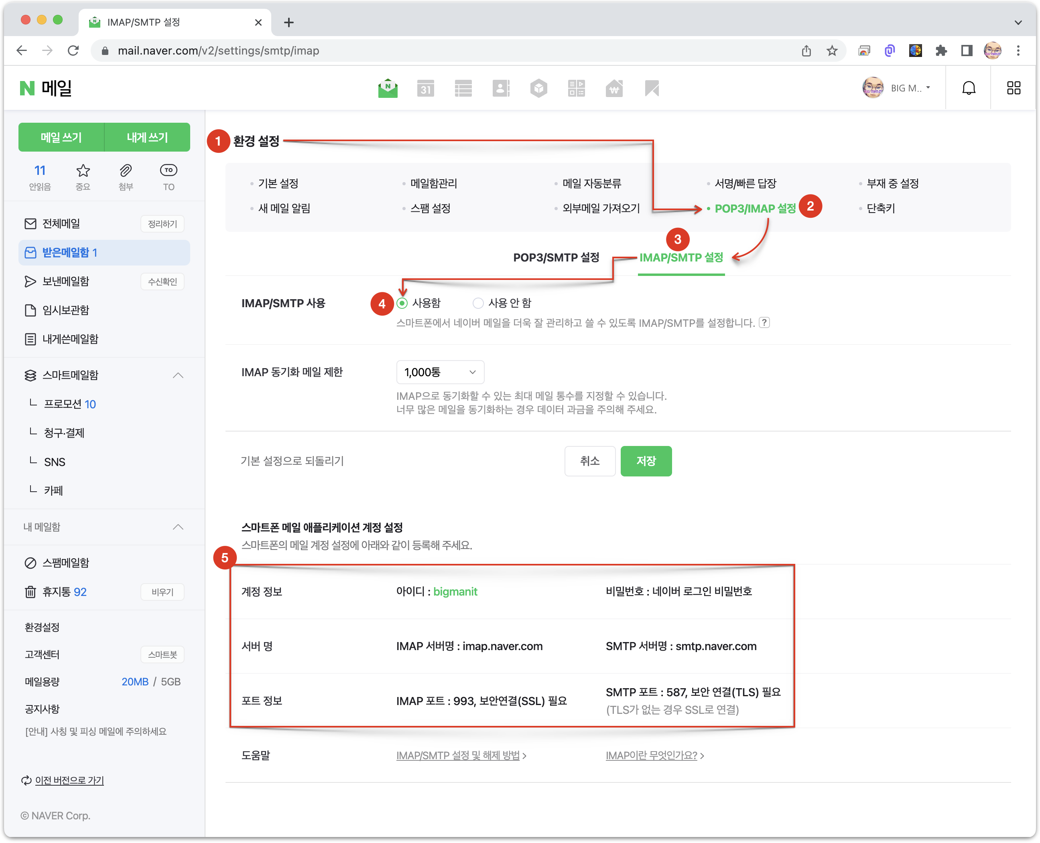
Task: Click the IMAP/SMTP help question mark icon
Action: (x=764, y=322)
